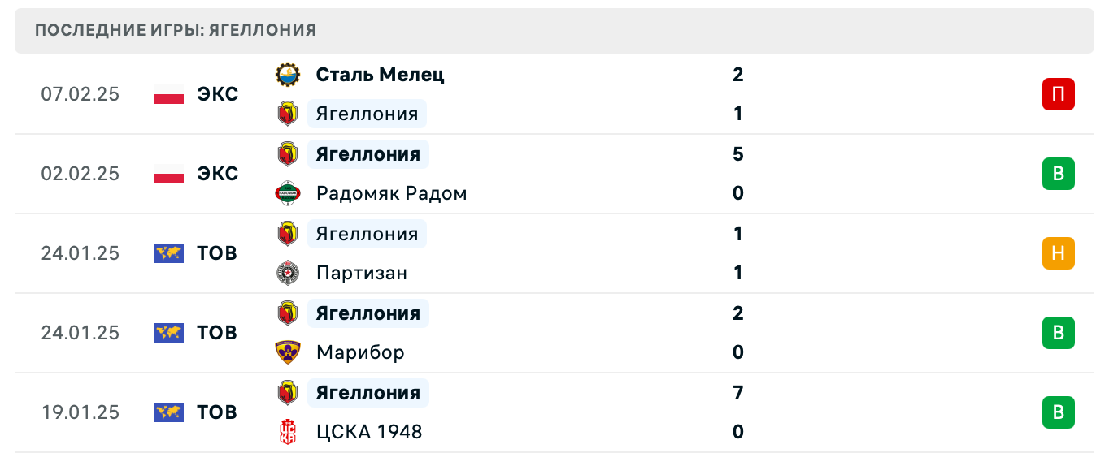Open the Марибор team link
The width and height of the screenshot is (1109, 466).
point(360,352)
